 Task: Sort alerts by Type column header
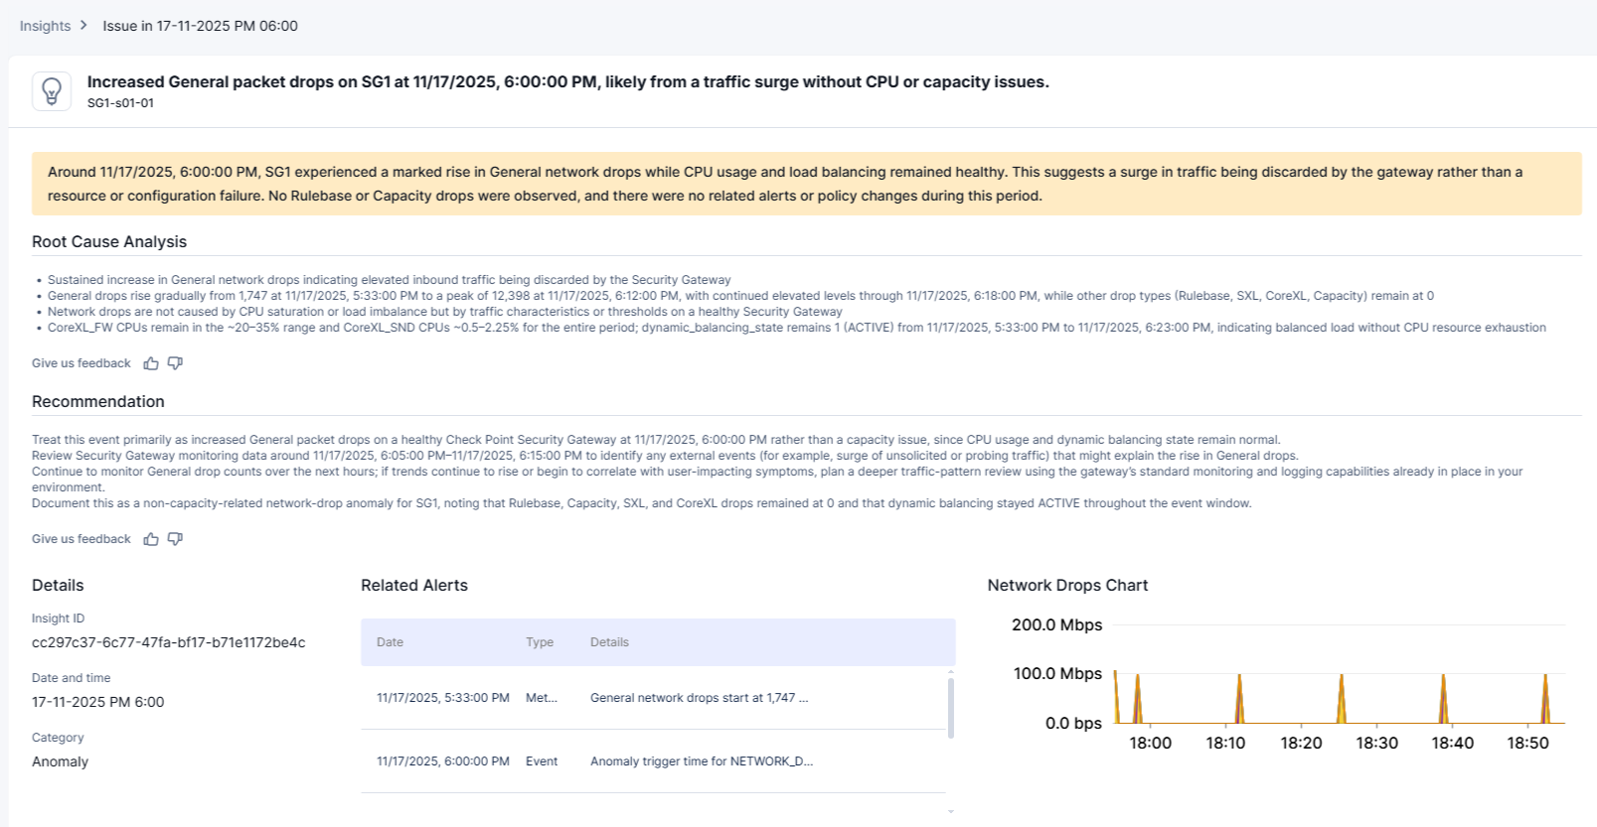pyautogui.click(x=540, y=642)
